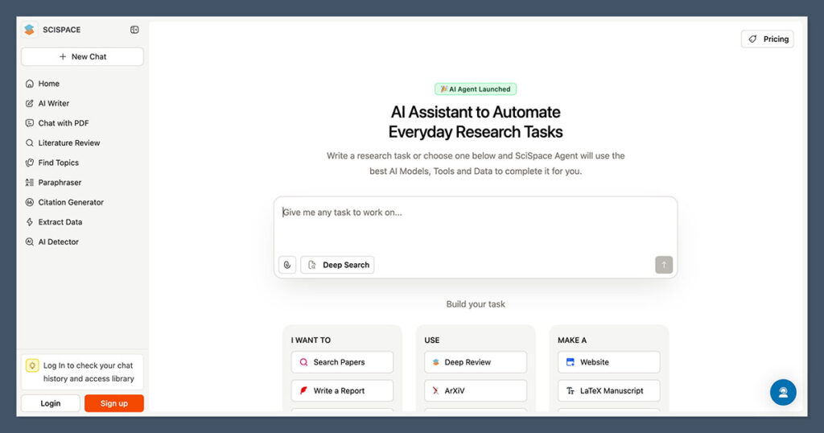
Task: Collapse the sidebar with the panel icon
Action: point(134,30)
